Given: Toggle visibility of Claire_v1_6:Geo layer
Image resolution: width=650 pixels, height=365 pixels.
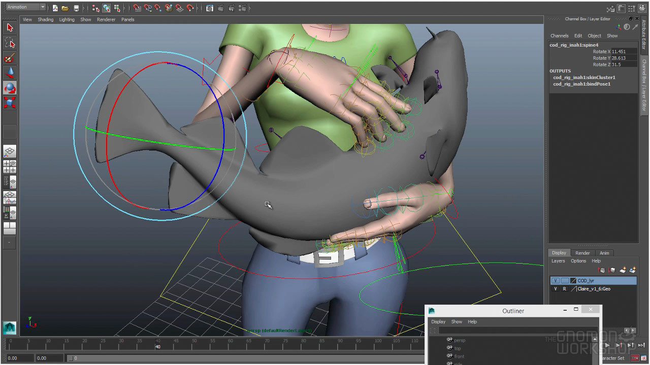Looking at the screenshot, I should [556, 289].
